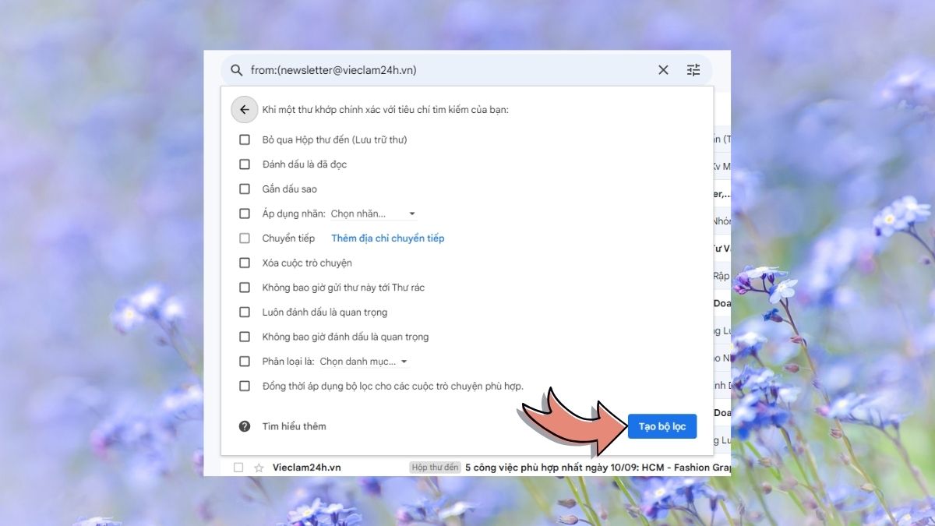Image resolution: width=935 pixels, height=526 pixels.
Task: Click the help question mark icon
Action: pyautogui.click(x=245, y=426)
